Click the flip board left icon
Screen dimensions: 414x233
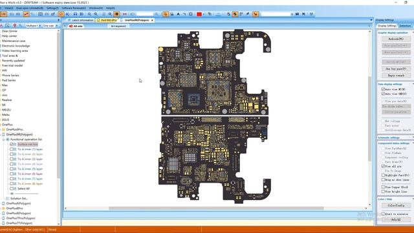pyautogui.click(x=75, y=14)
